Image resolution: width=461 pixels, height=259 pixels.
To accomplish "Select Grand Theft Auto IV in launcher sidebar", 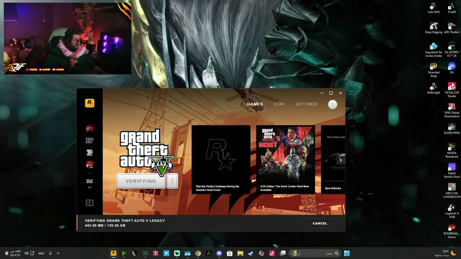I will point(90,141).
